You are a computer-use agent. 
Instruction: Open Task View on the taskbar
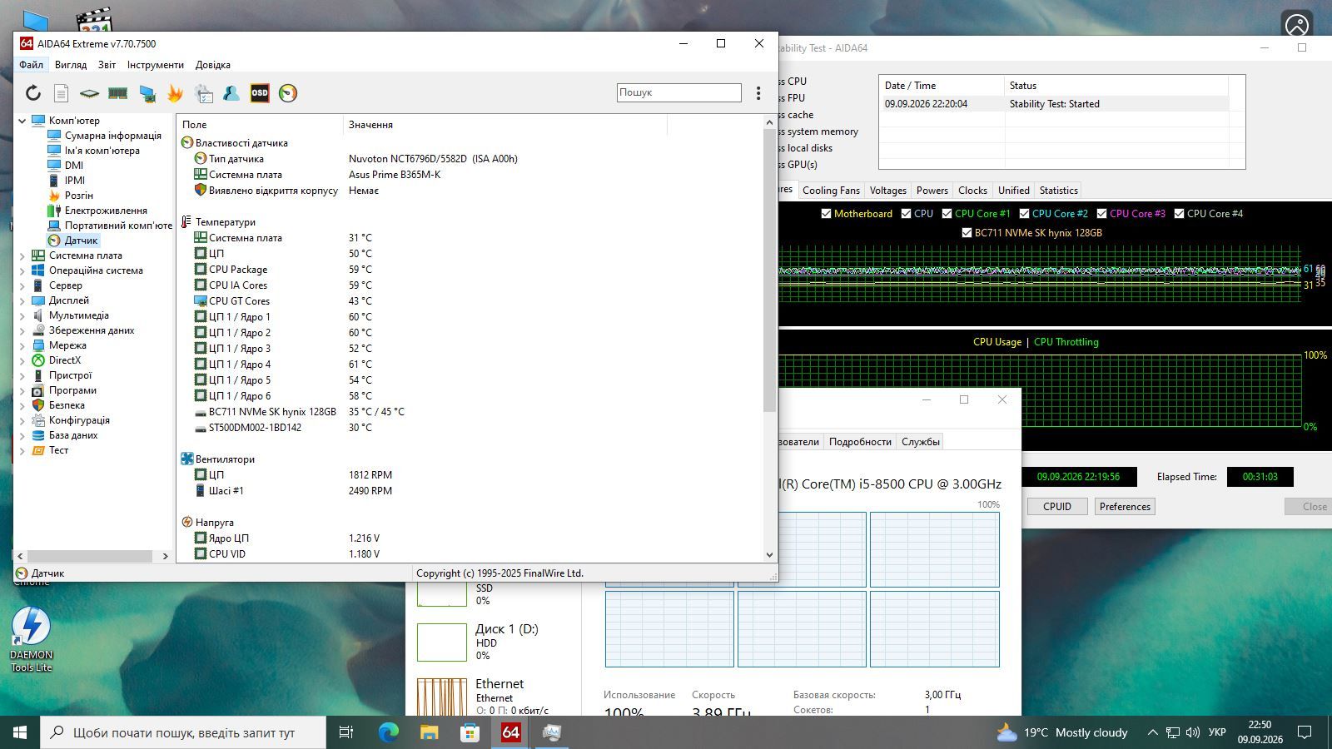(x=346, y=732)
